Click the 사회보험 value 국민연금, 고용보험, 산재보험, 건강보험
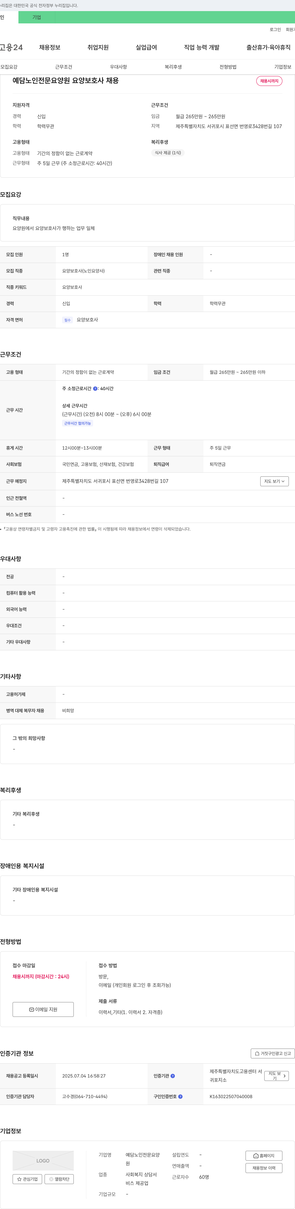This screenshot has height=1209, width=295. pyautogui.click(x=98, y=464)
